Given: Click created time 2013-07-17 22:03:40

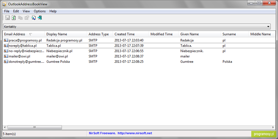Looking at the screenshot, I should (x=129, y=40).
